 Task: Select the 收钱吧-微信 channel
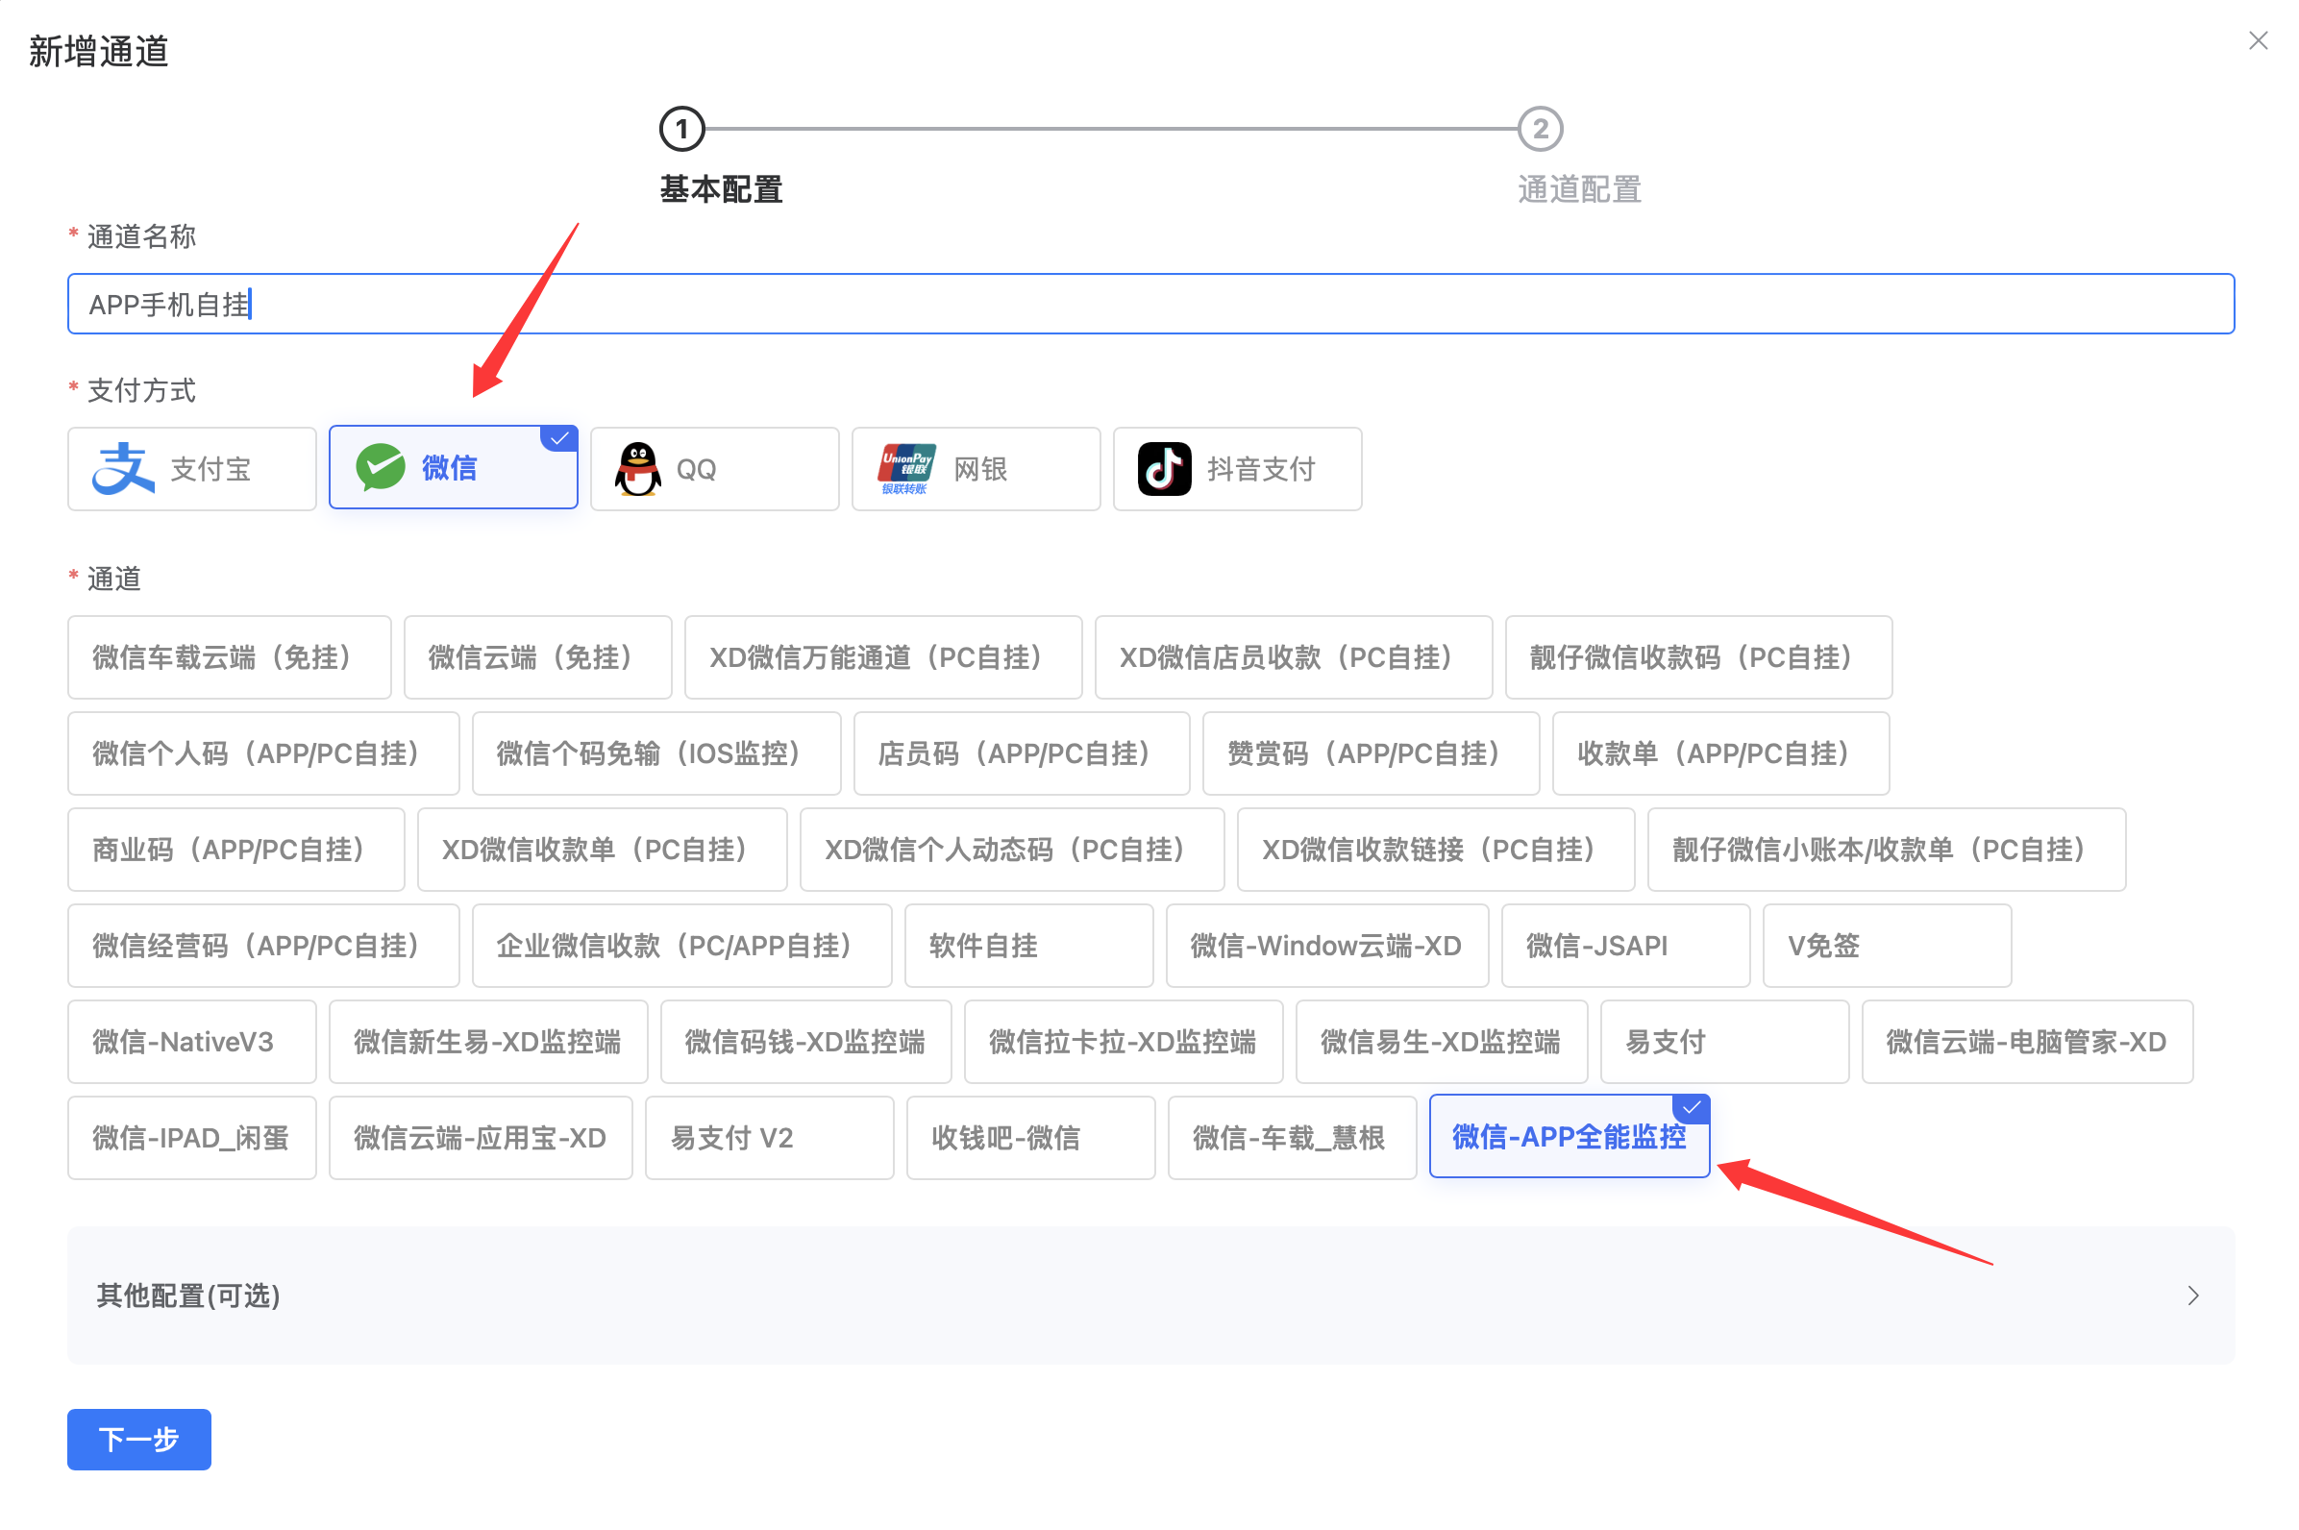1030,1137
